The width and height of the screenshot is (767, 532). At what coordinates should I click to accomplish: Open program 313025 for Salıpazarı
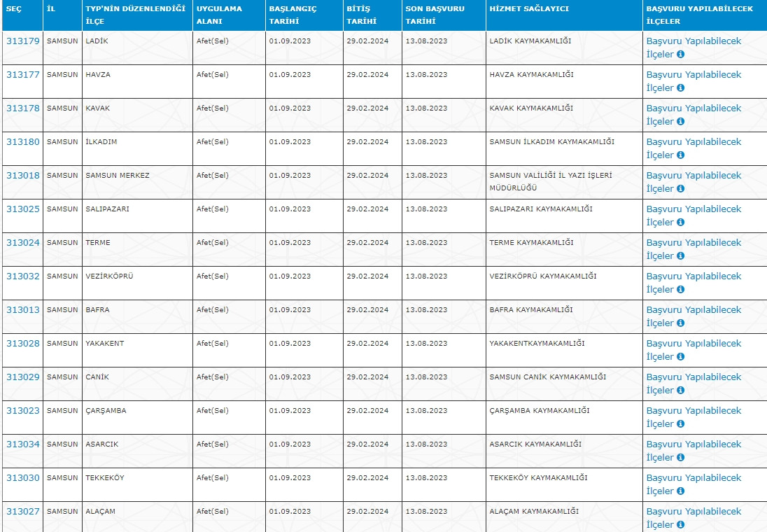pos(23,209)
